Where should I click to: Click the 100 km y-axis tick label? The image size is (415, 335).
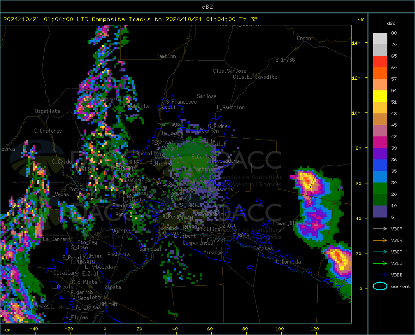coord(356,113)
